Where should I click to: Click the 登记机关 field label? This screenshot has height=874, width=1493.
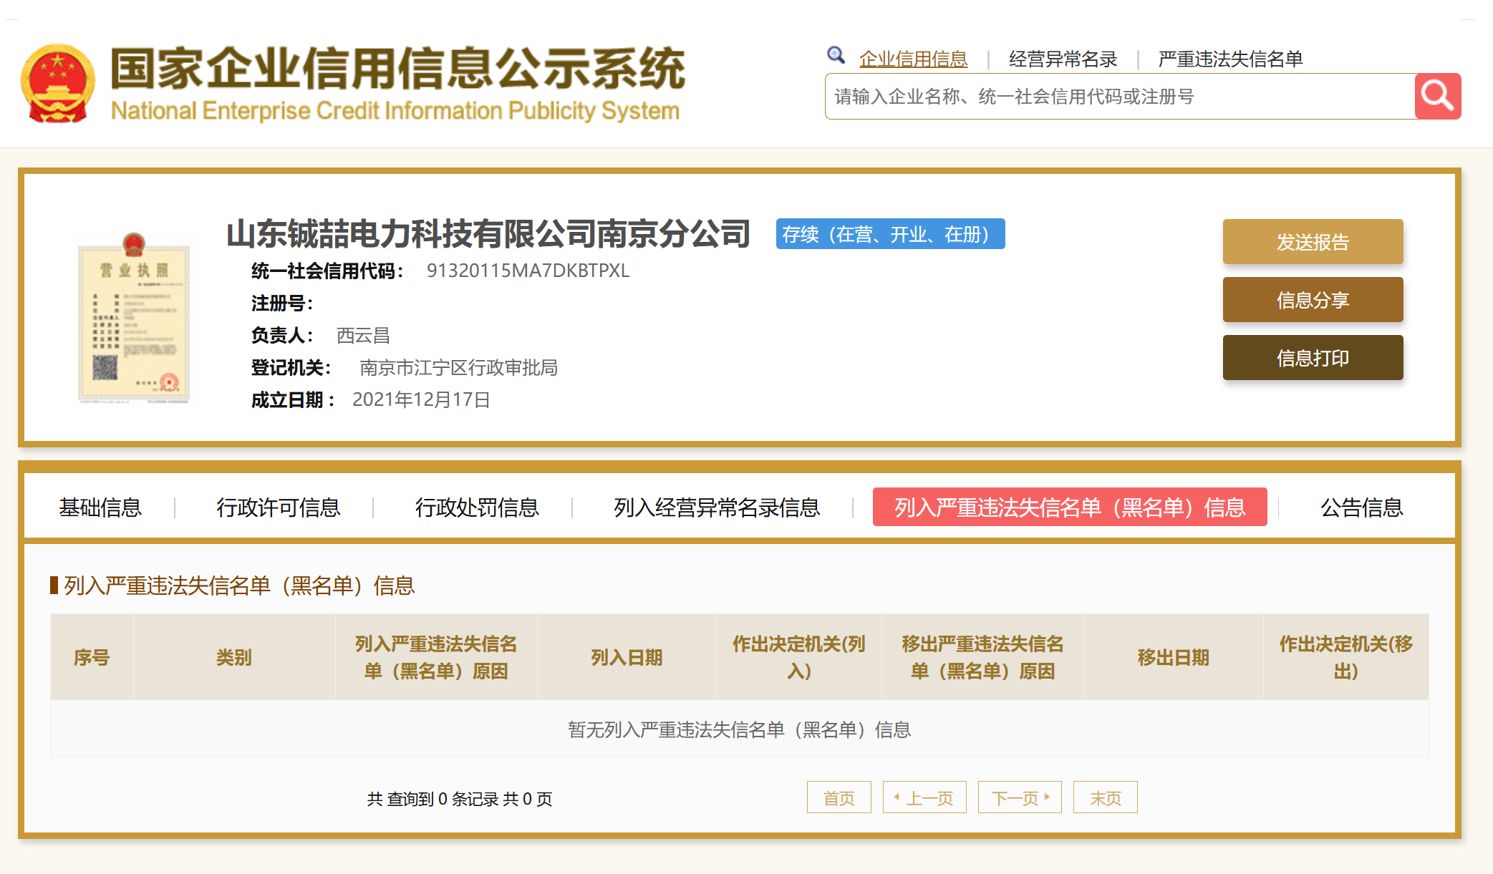click(x=291, y=367)
